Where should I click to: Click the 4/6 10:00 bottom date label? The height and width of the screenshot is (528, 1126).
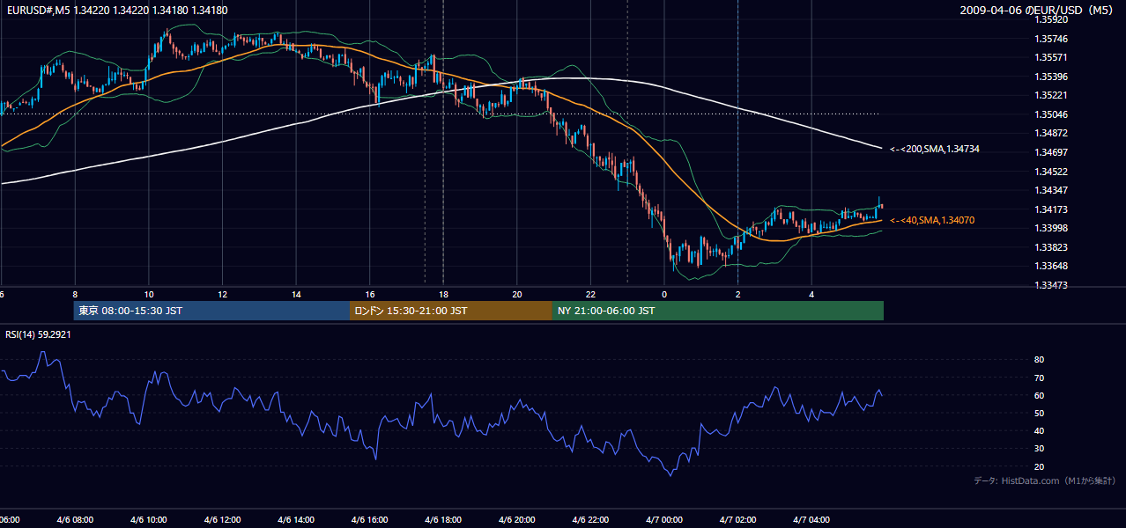pyautogui.click(x=149, y=520)
